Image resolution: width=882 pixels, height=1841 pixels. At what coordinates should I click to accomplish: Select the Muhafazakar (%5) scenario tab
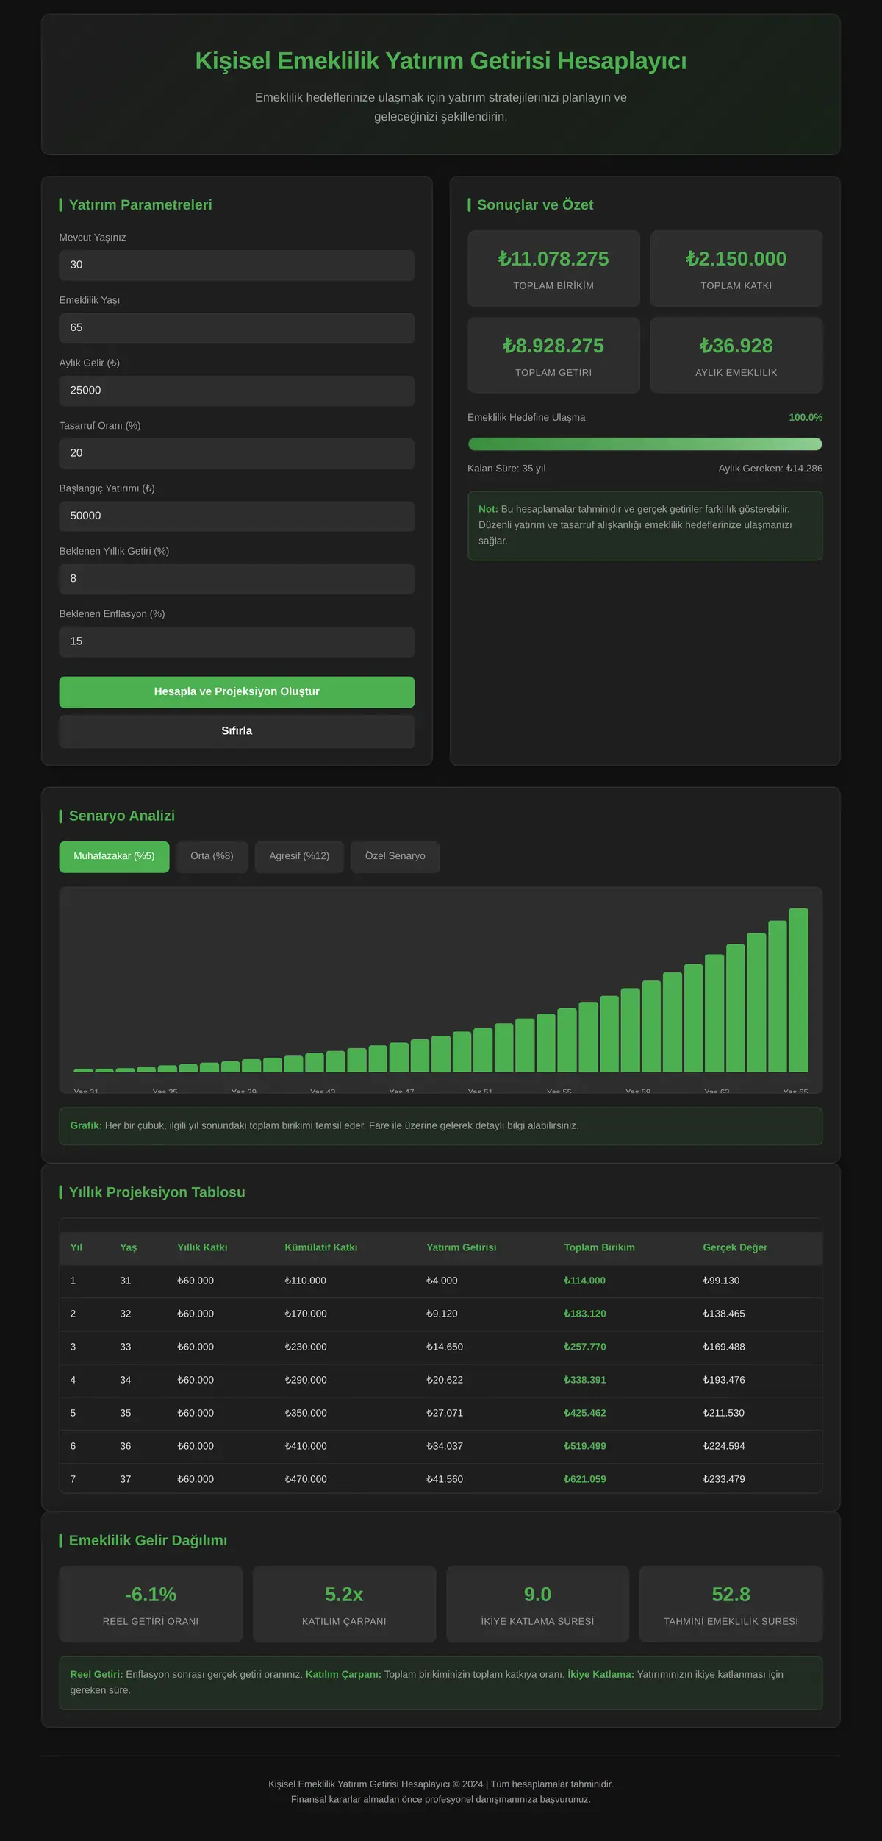(x=114, y=857)
